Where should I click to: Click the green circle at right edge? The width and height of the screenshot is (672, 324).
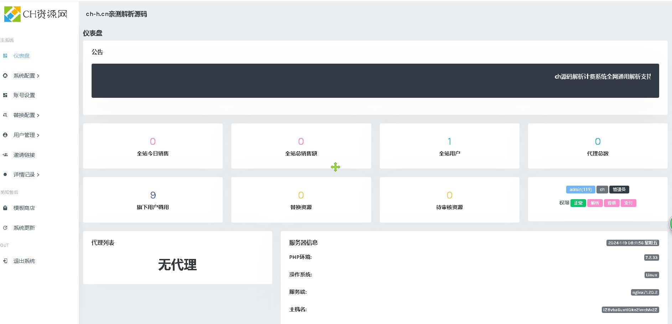click(x=671, y=223)
